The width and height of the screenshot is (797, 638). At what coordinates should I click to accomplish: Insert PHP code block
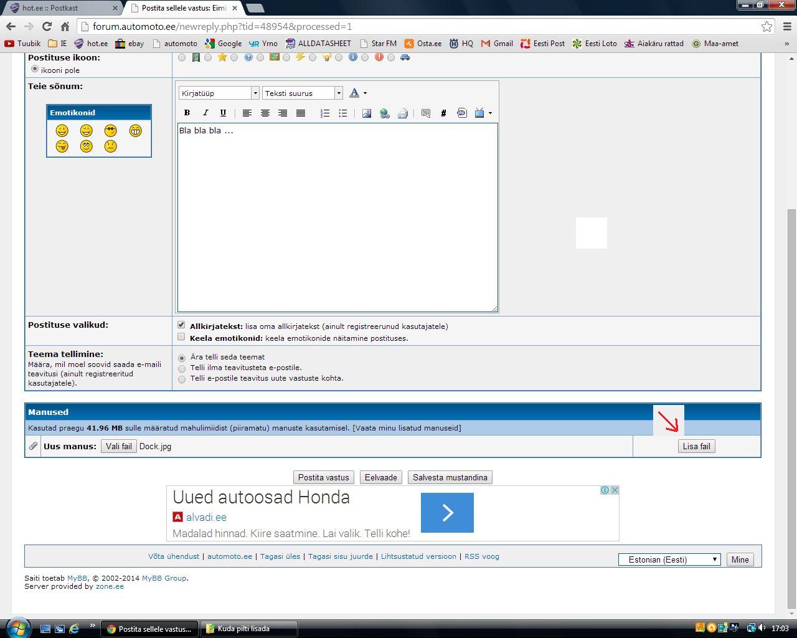click(x=461, y=113)
